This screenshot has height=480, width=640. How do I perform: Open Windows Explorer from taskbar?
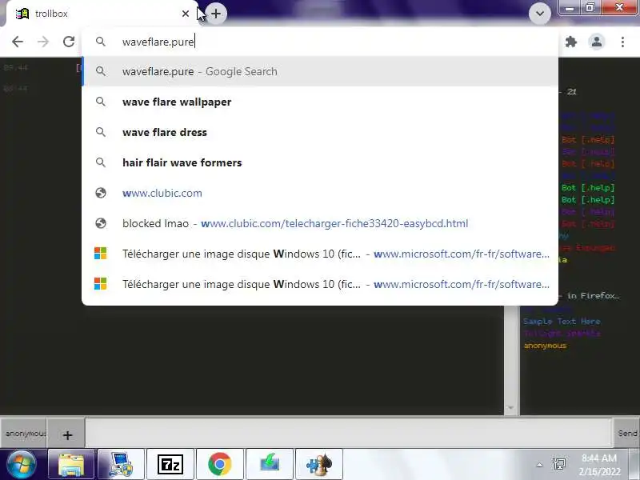[71, 465]
